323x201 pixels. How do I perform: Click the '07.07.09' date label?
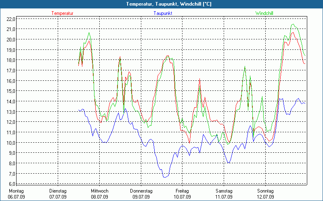pos(58,197)
